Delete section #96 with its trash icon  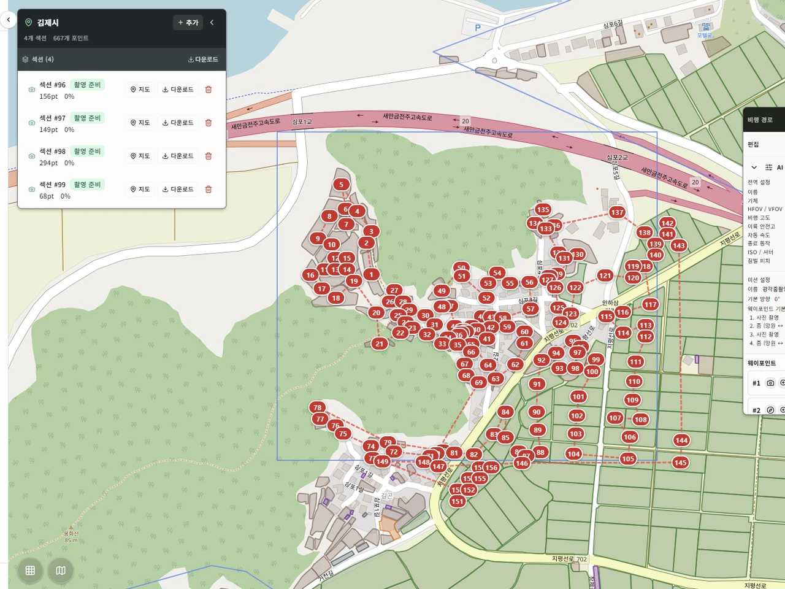[209, 90]
